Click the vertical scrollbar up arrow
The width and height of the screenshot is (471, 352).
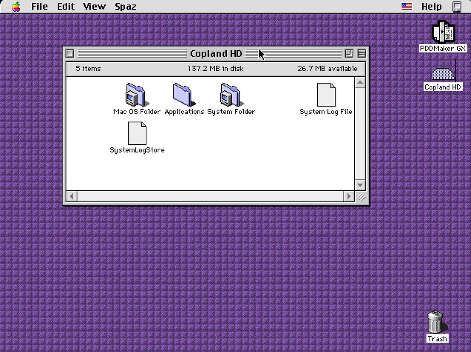point(360,82)
